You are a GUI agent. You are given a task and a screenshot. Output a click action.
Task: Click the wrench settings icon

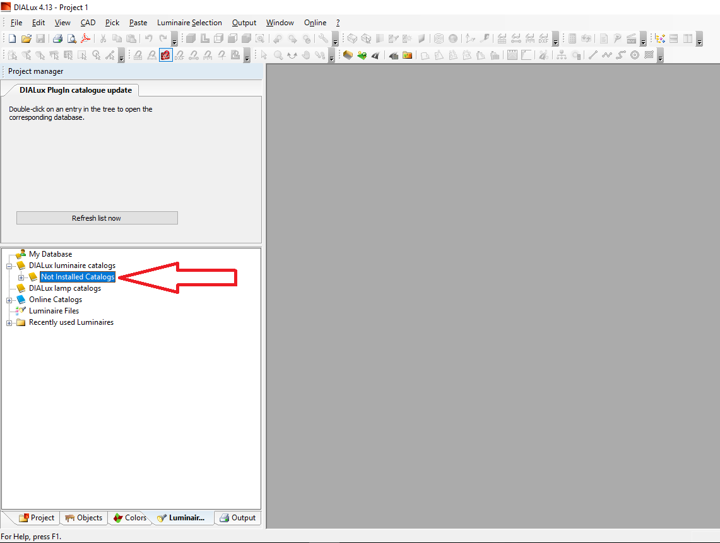[x=323, y=39]
